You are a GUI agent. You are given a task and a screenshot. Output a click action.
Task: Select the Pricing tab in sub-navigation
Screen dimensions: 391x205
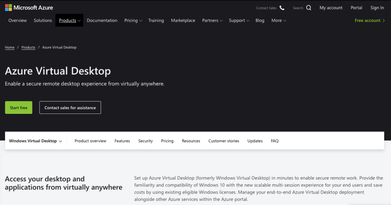[x=167, y=141]
